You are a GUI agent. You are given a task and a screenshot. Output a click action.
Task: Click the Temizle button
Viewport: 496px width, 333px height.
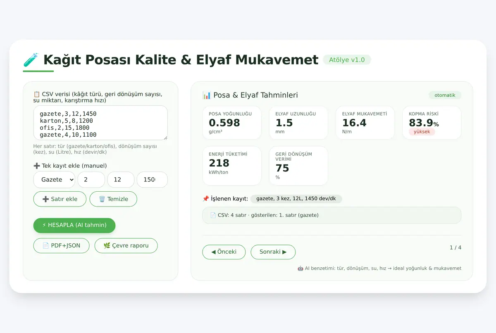[x=113, y=199]
